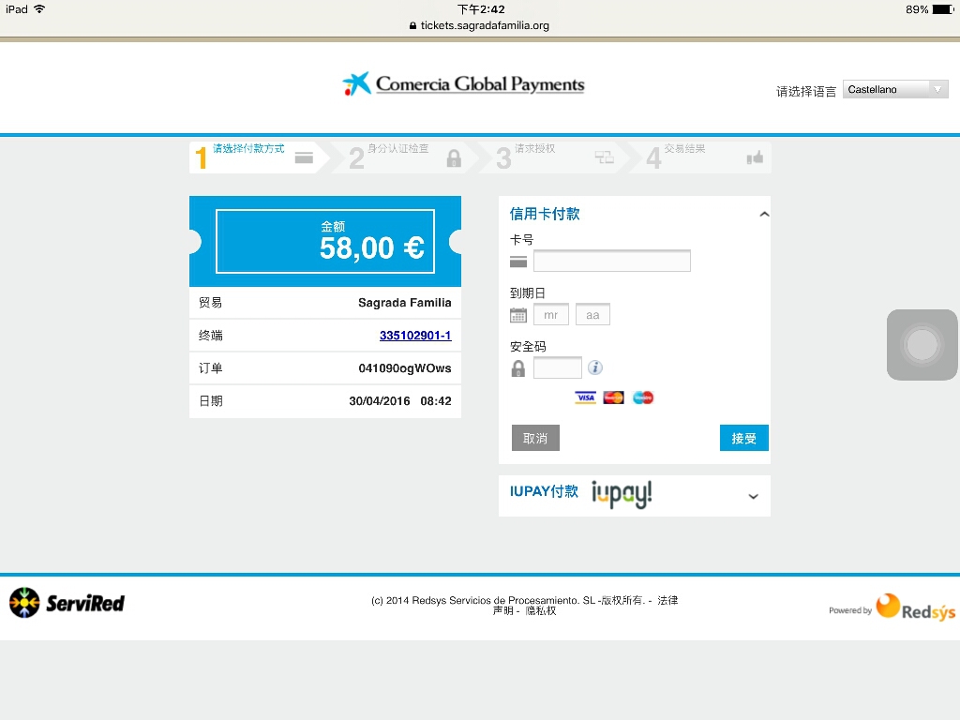Focus the 安全码 security code field

point(557,367)
